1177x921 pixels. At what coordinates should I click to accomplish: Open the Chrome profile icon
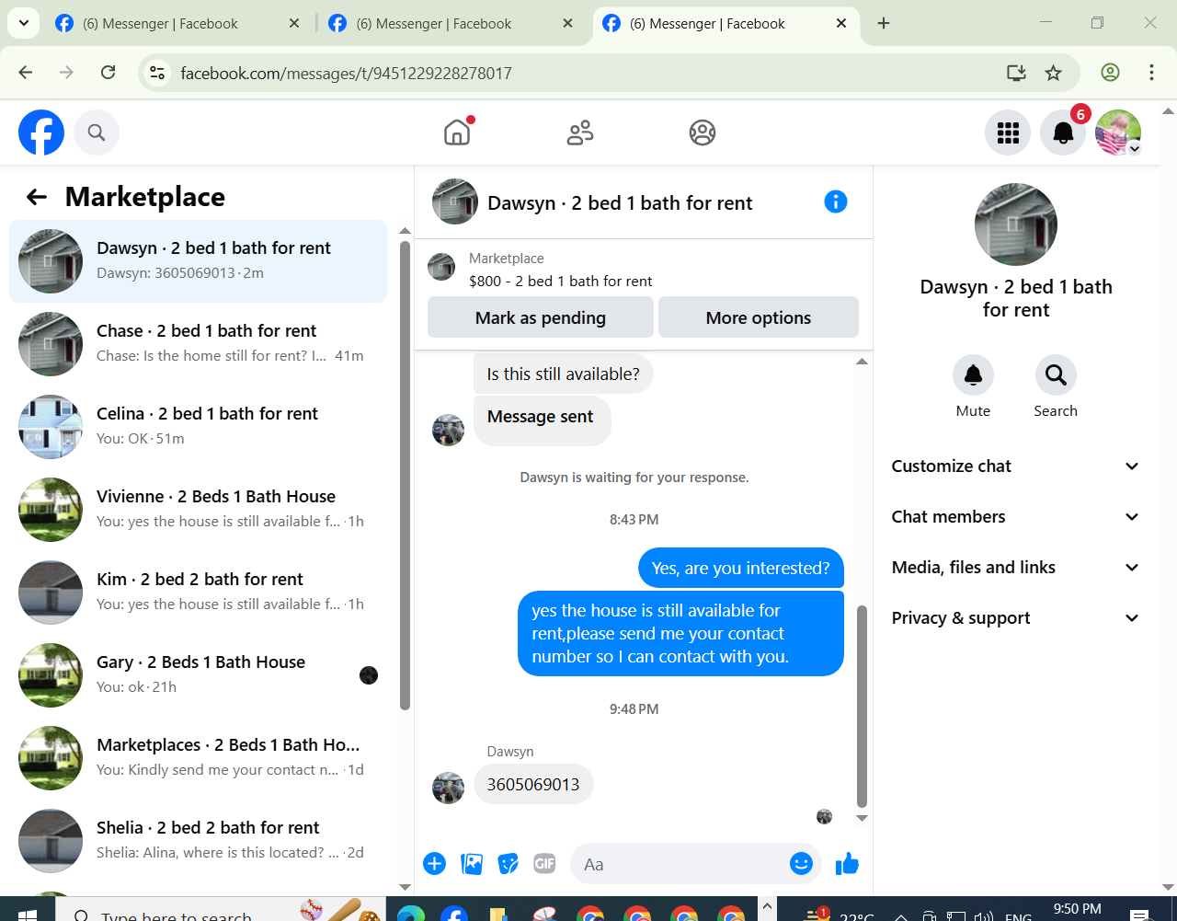click(x=1110, y=73)
